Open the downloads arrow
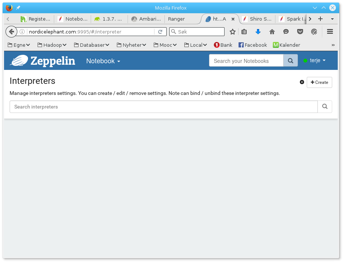This screenshot has width=344, height=263. tap(258, 32)
